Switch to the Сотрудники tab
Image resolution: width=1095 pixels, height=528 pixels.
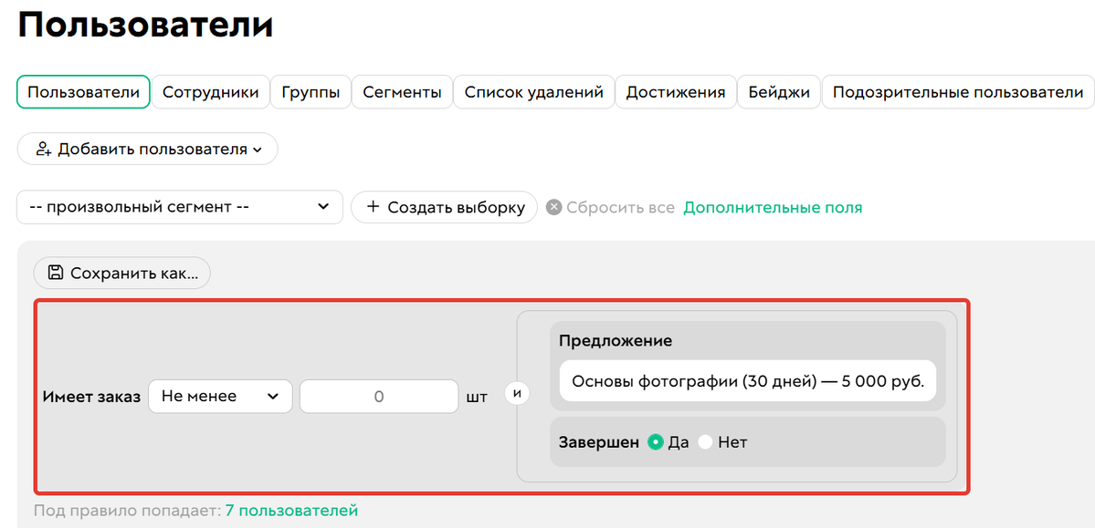210,91
